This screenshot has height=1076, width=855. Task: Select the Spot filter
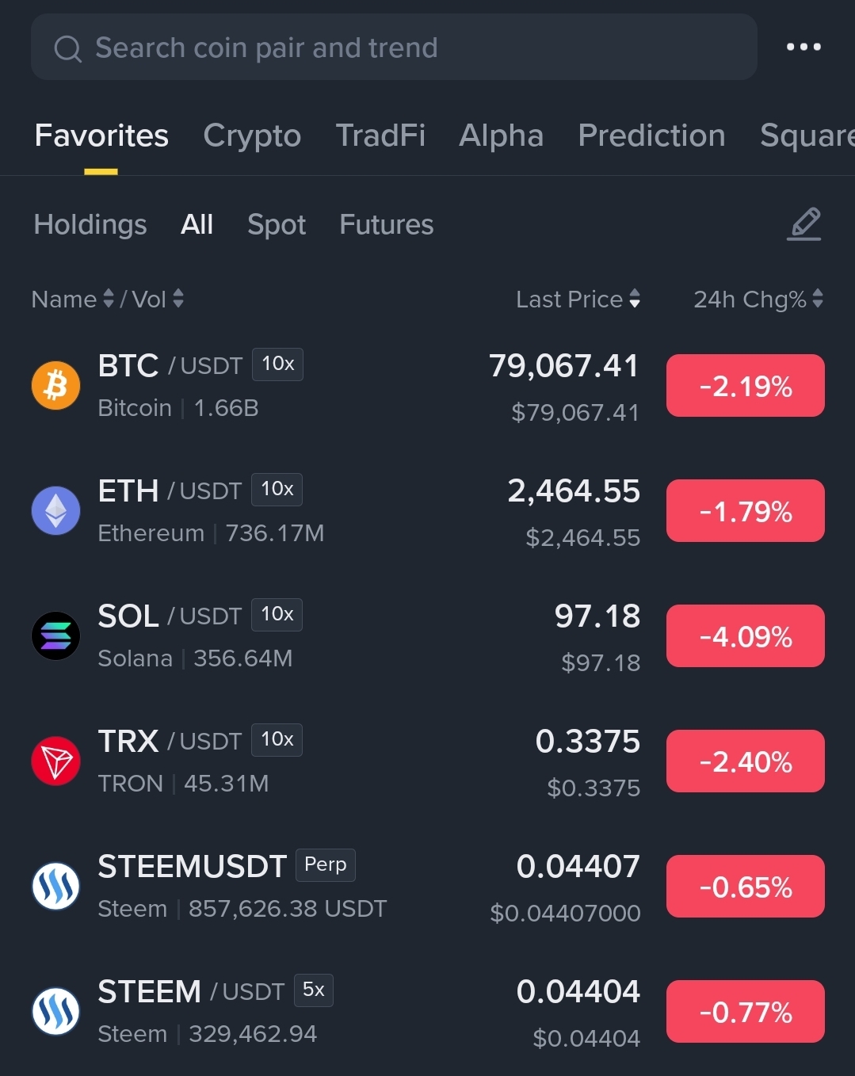[277, 225]
